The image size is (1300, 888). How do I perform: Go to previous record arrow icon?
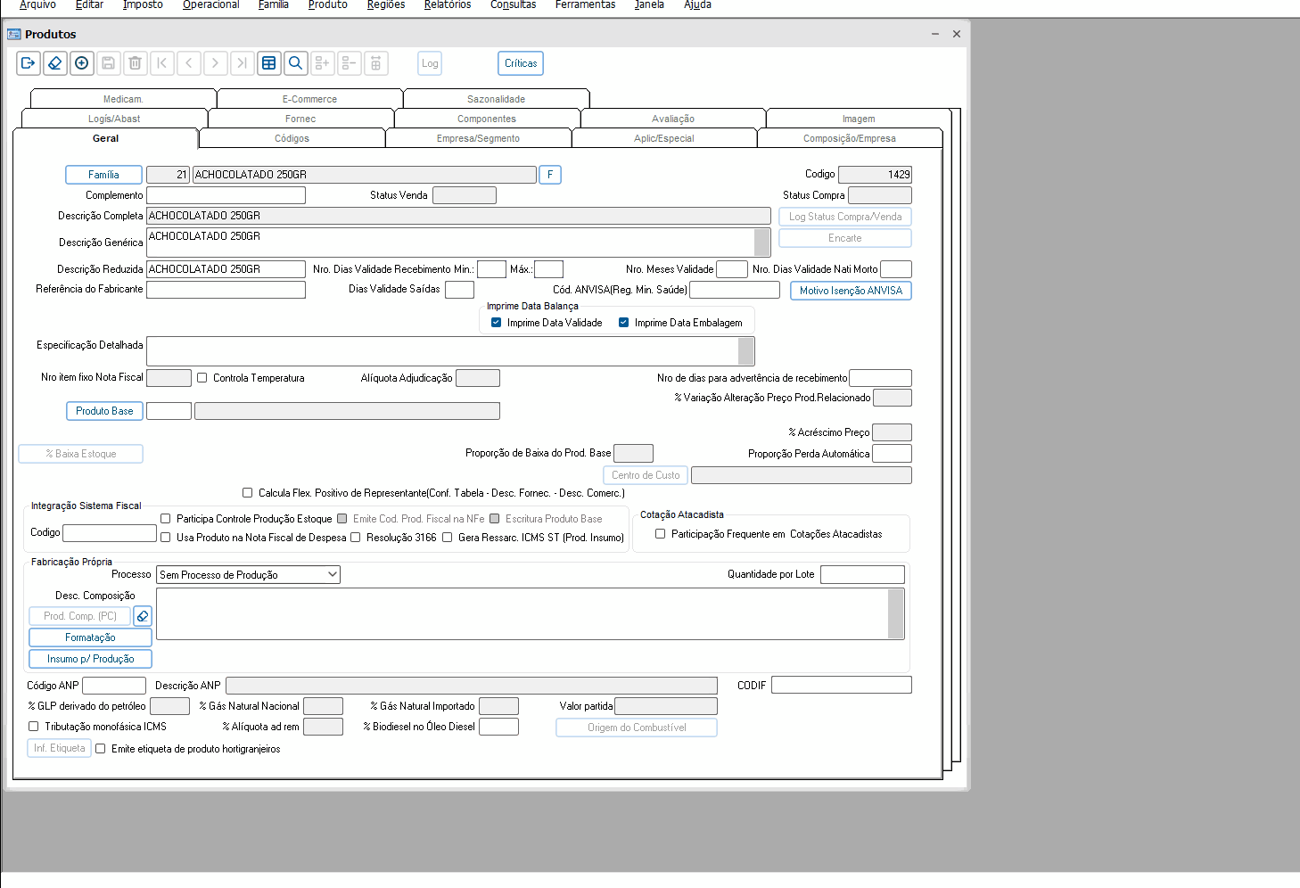(189, 63)
